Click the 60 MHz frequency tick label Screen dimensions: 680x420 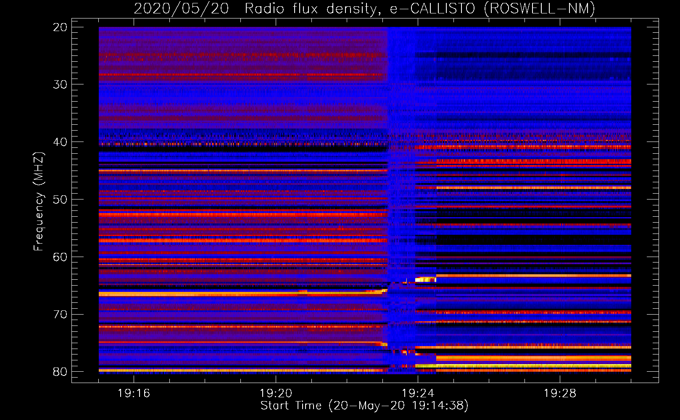click(x=60, y=257)
